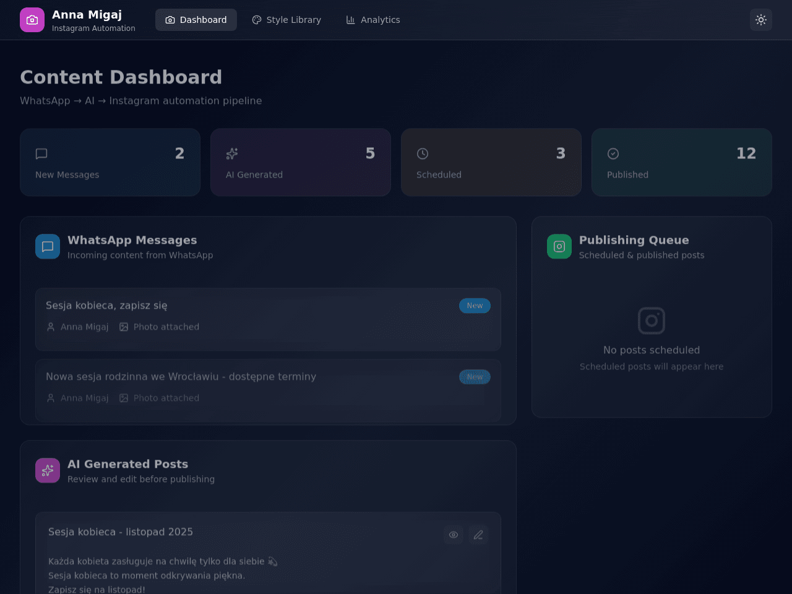Click the 'AI Generated Posts' panel heading

point(127,464)
